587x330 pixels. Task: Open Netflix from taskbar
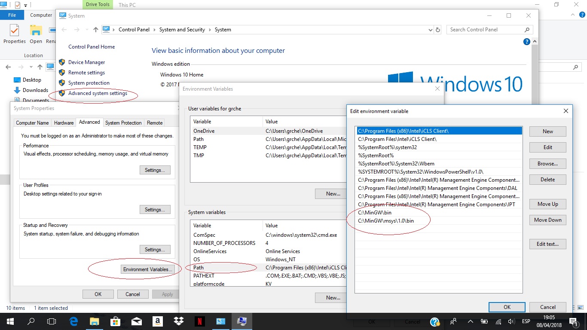point(199,321)
